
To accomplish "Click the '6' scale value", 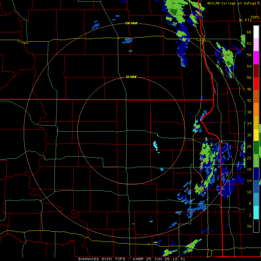I will tap(250, 204).
